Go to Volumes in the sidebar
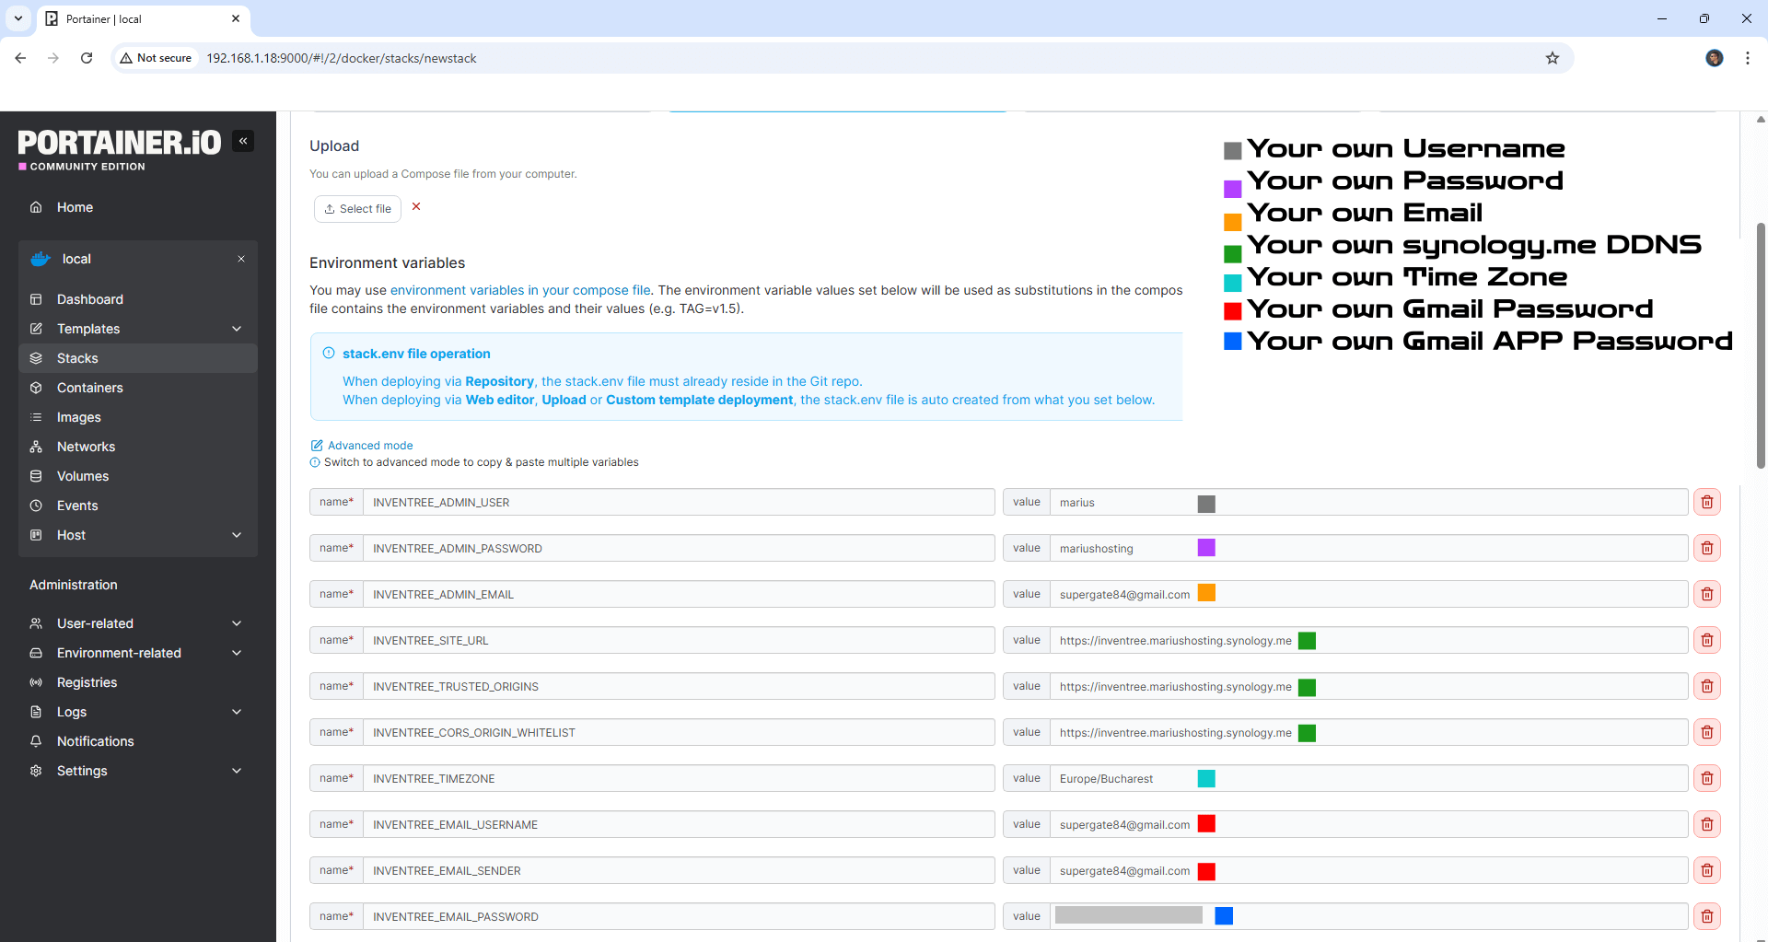The width and height of the screenshot is (1768, 942). pyautogui.click(x=83, y=476)
